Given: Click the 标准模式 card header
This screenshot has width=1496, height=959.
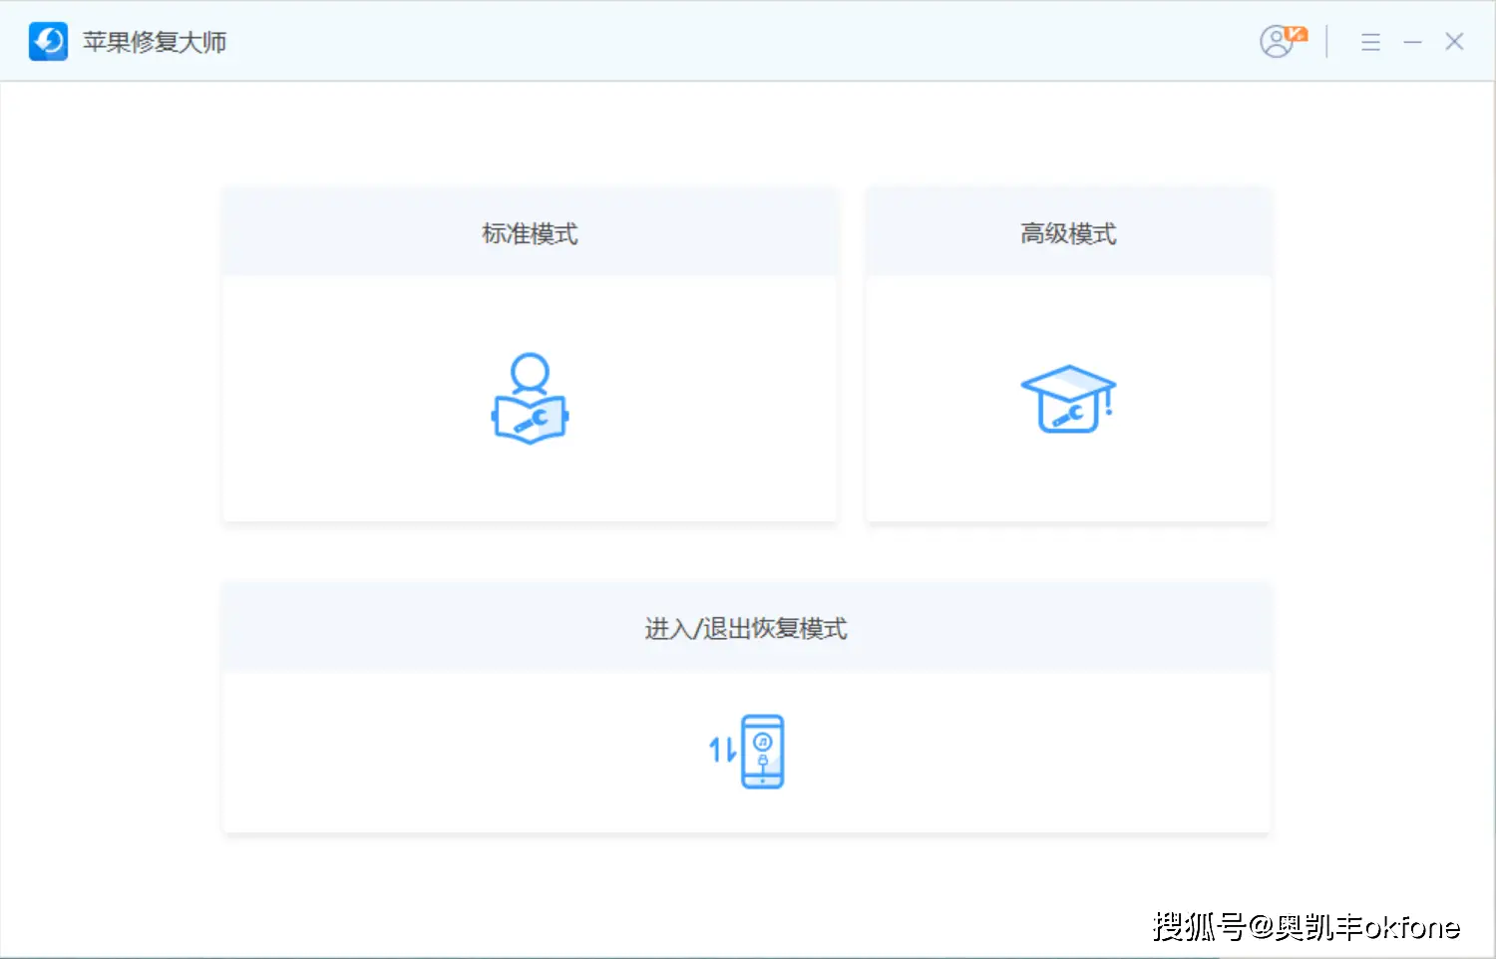Looking at the screenshot, I should point(530,232).
